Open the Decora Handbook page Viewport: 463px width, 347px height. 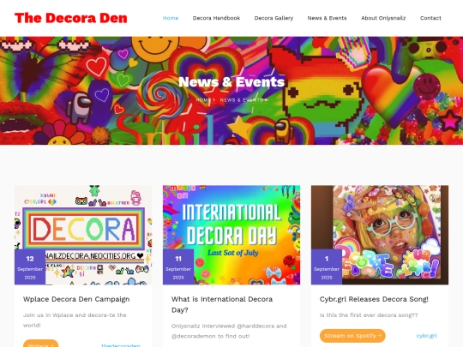tap(216, 18)
